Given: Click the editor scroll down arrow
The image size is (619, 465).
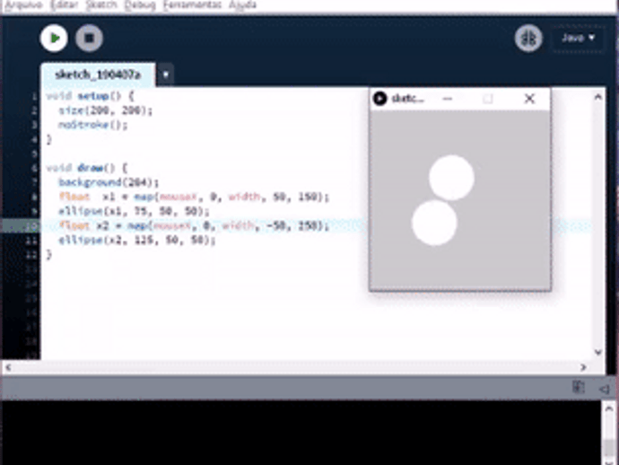Looking at the screenshot, I should (x=597, y=352).
